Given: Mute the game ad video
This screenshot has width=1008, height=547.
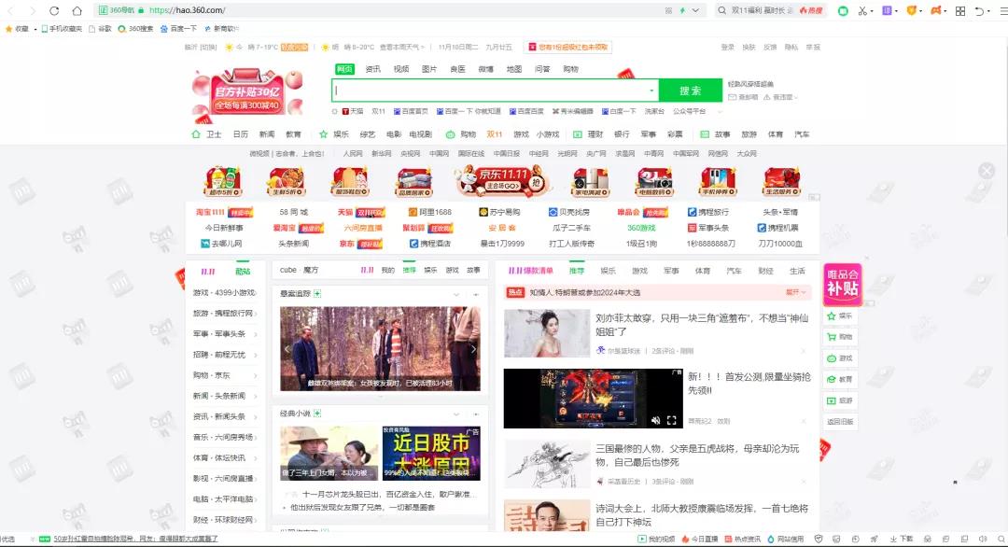Looking at the screenshot, I should click(656, 420).
